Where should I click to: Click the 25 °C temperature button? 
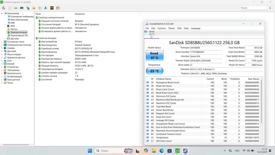(155, 71)
